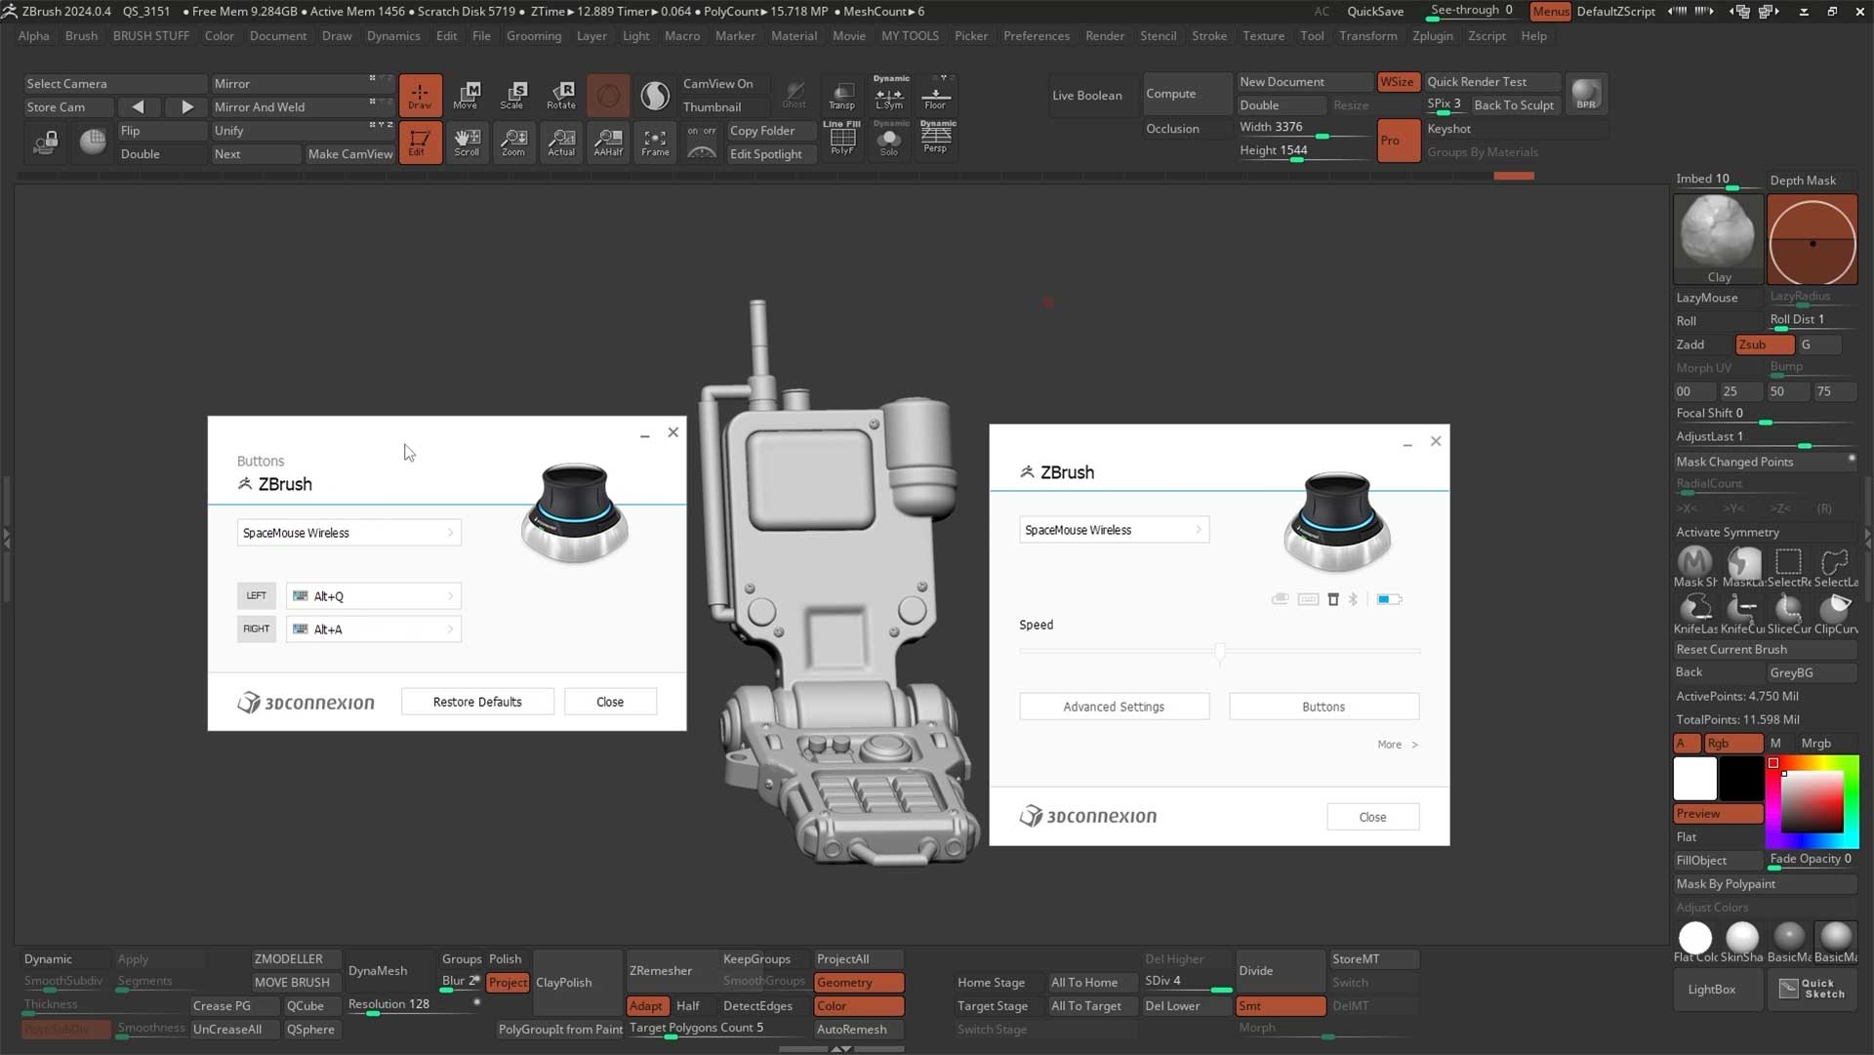1874x1055 pixels.
Task: Click Buttons in the right dialog
Action: pos(1324,707)
